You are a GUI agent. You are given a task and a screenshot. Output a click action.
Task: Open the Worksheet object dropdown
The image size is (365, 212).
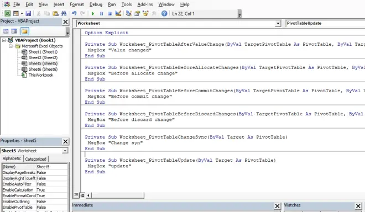tap(278, 24)
